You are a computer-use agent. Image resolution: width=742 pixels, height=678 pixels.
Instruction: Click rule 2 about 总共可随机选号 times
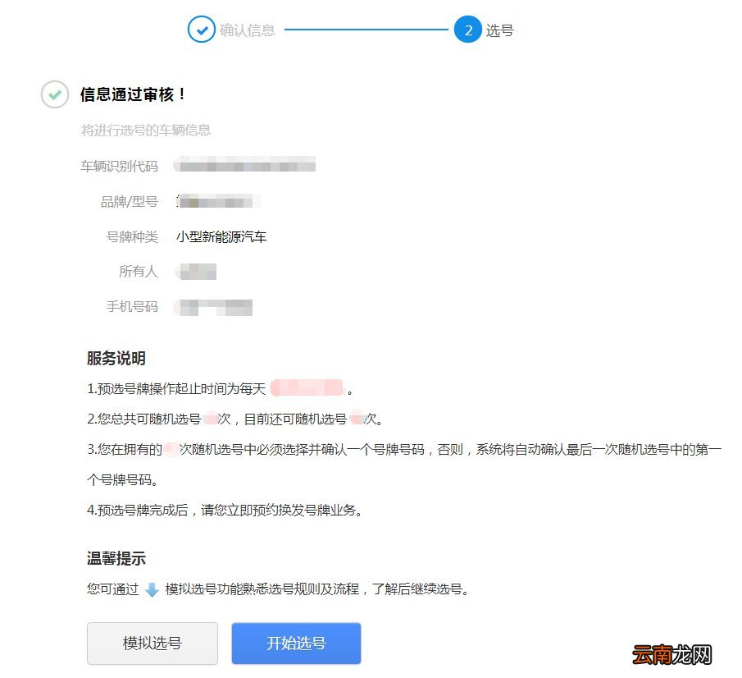pos(235,419)
